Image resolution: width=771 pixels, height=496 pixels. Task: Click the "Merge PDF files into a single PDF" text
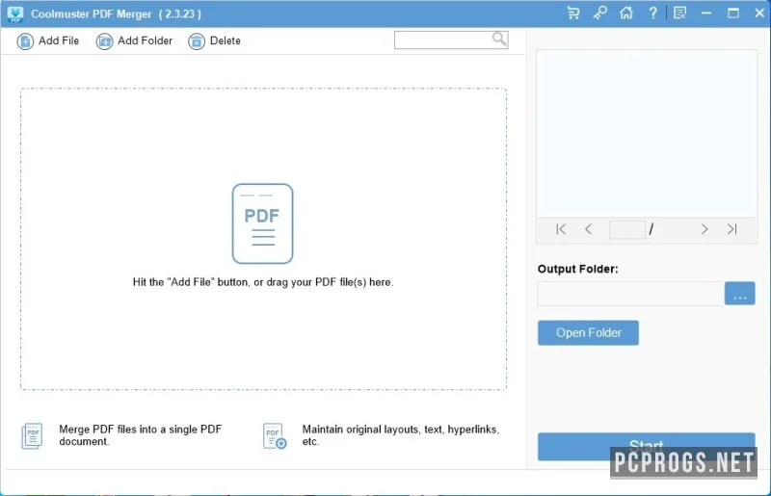(140, 430)
